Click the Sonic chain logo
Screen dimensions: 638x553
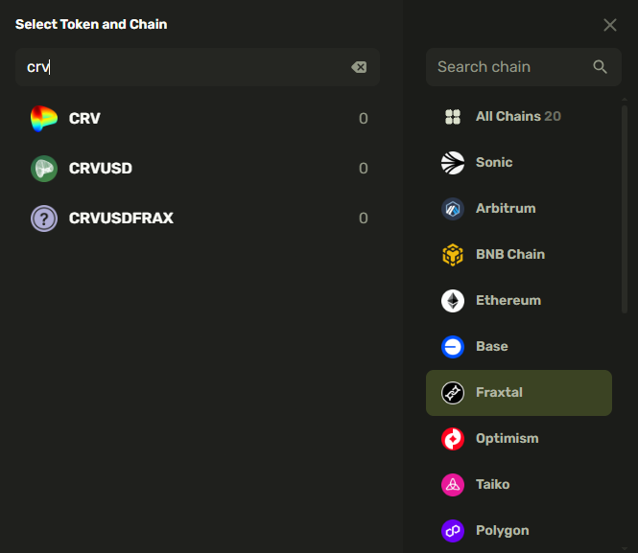coord(453,163)
